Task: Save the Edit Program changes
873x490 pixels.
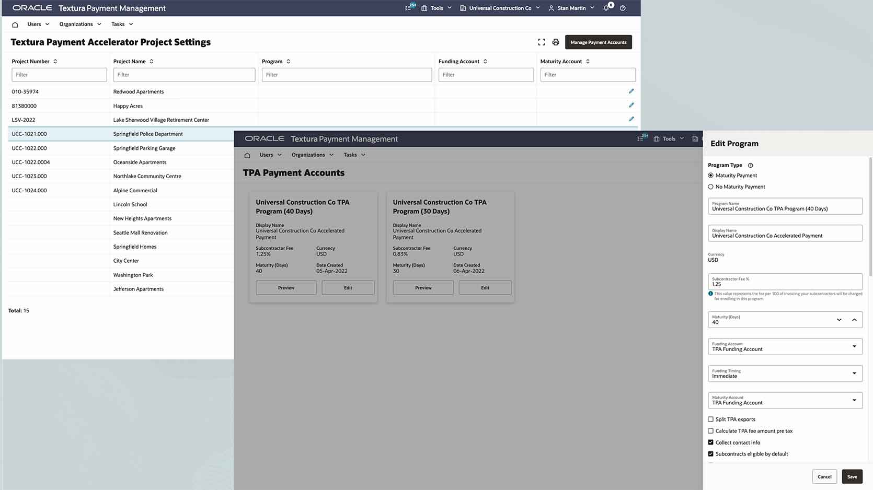Action: (x=852, y=476)
